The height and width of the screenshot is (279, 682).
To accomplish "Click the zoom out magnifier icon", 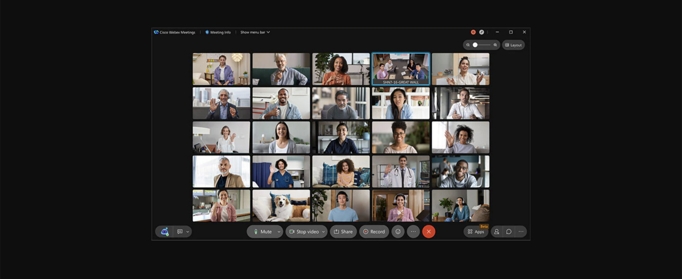I will point(468,45).
